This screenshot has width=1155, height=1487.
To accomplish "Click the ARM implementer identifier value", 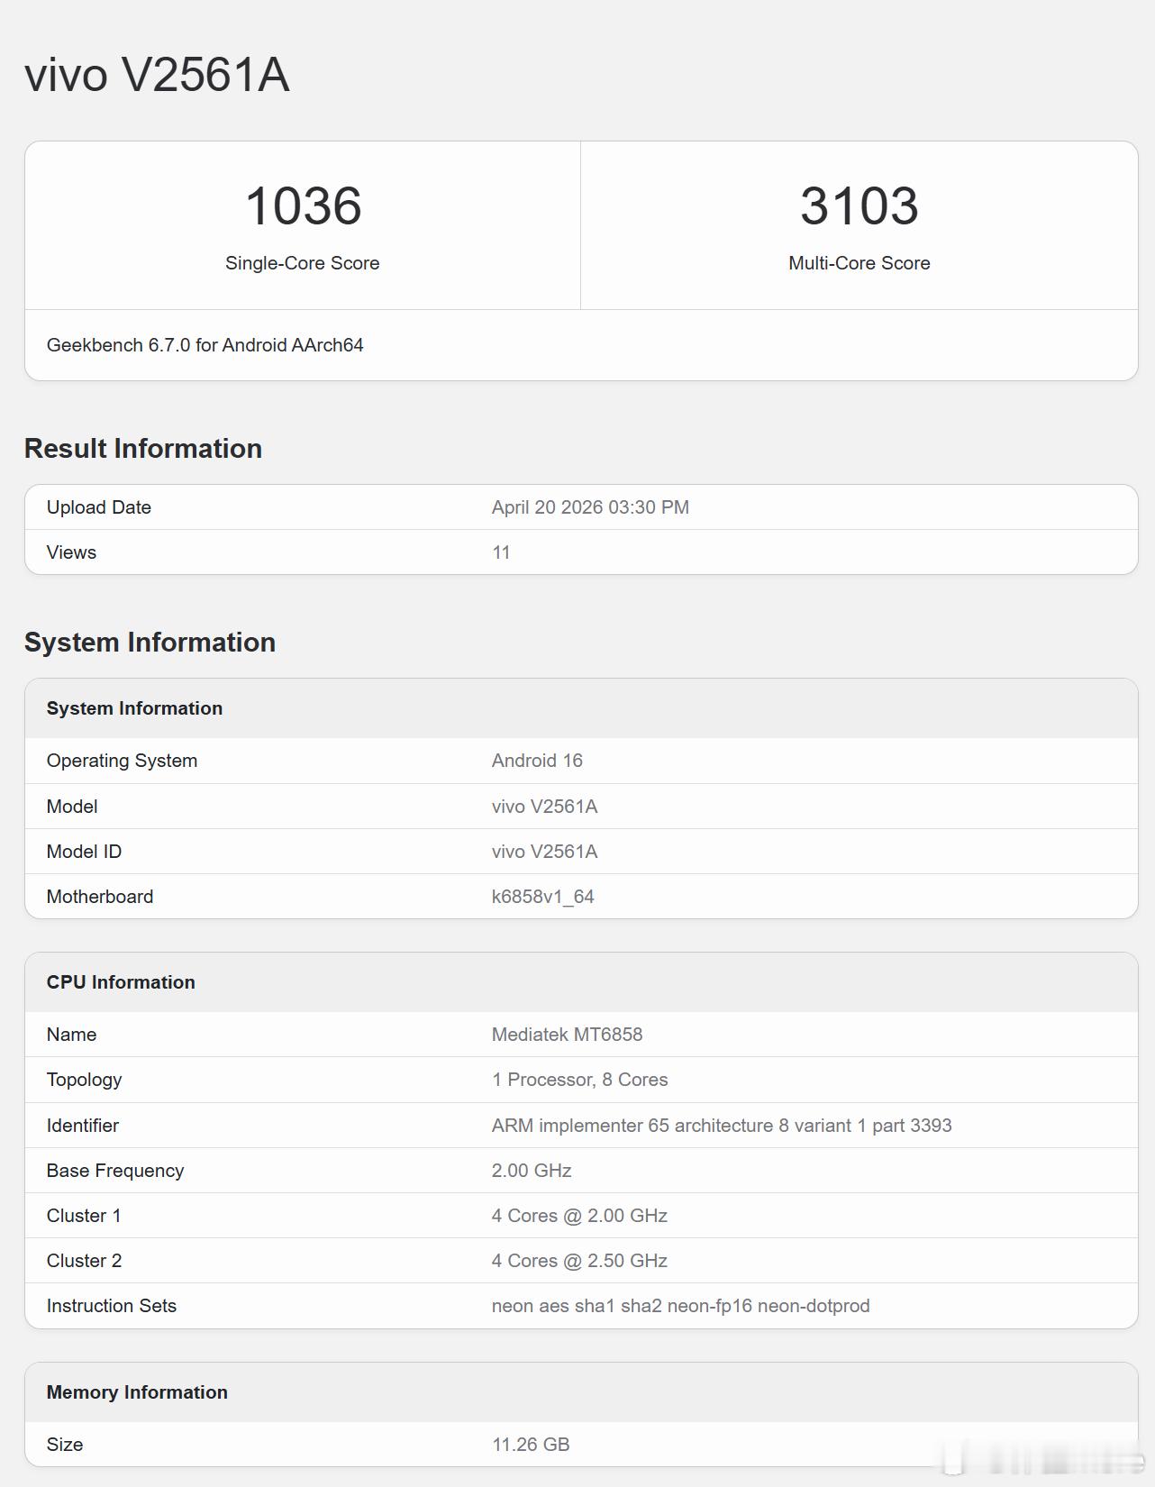I will (x=721, y=1126).
